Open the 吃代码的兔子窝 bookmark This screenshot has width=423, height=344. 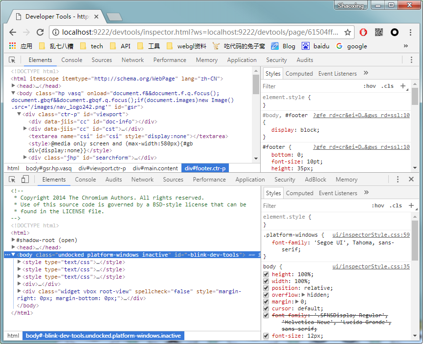239,46
